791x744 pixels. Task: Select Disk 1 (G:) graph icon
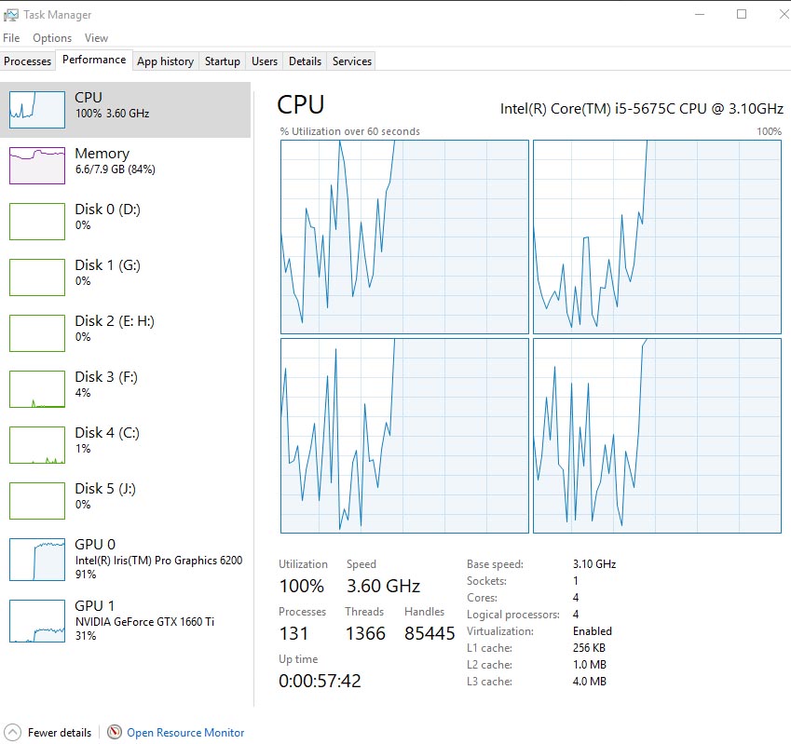(x=36, y=277)
